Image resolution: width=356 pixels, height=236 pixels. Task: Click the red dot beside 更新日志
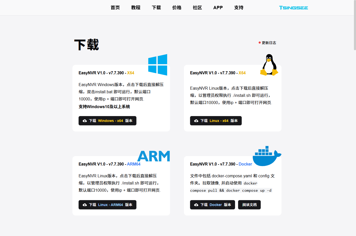click(260, 43)
